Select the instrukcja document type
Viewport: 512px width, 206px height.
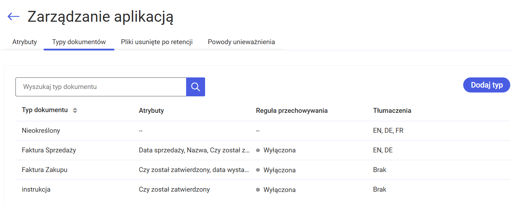(x=263, y=190)
